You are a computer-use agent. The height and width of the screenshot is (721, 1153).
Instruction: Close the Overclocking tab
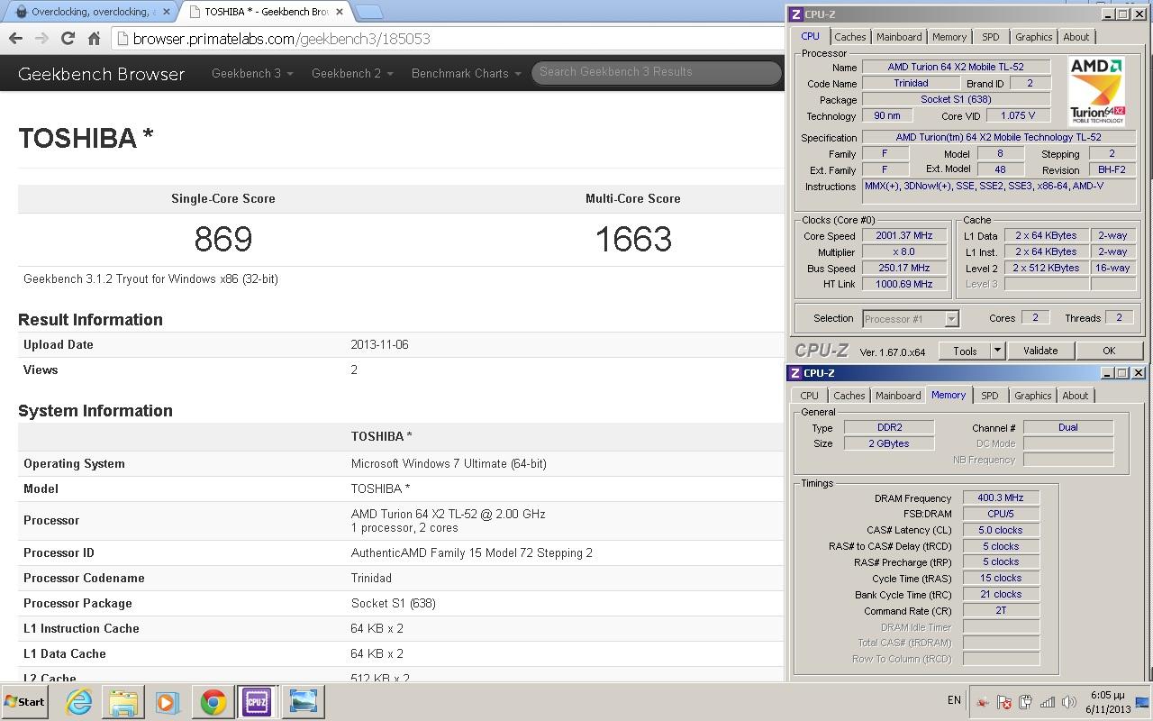click(166, 12)
